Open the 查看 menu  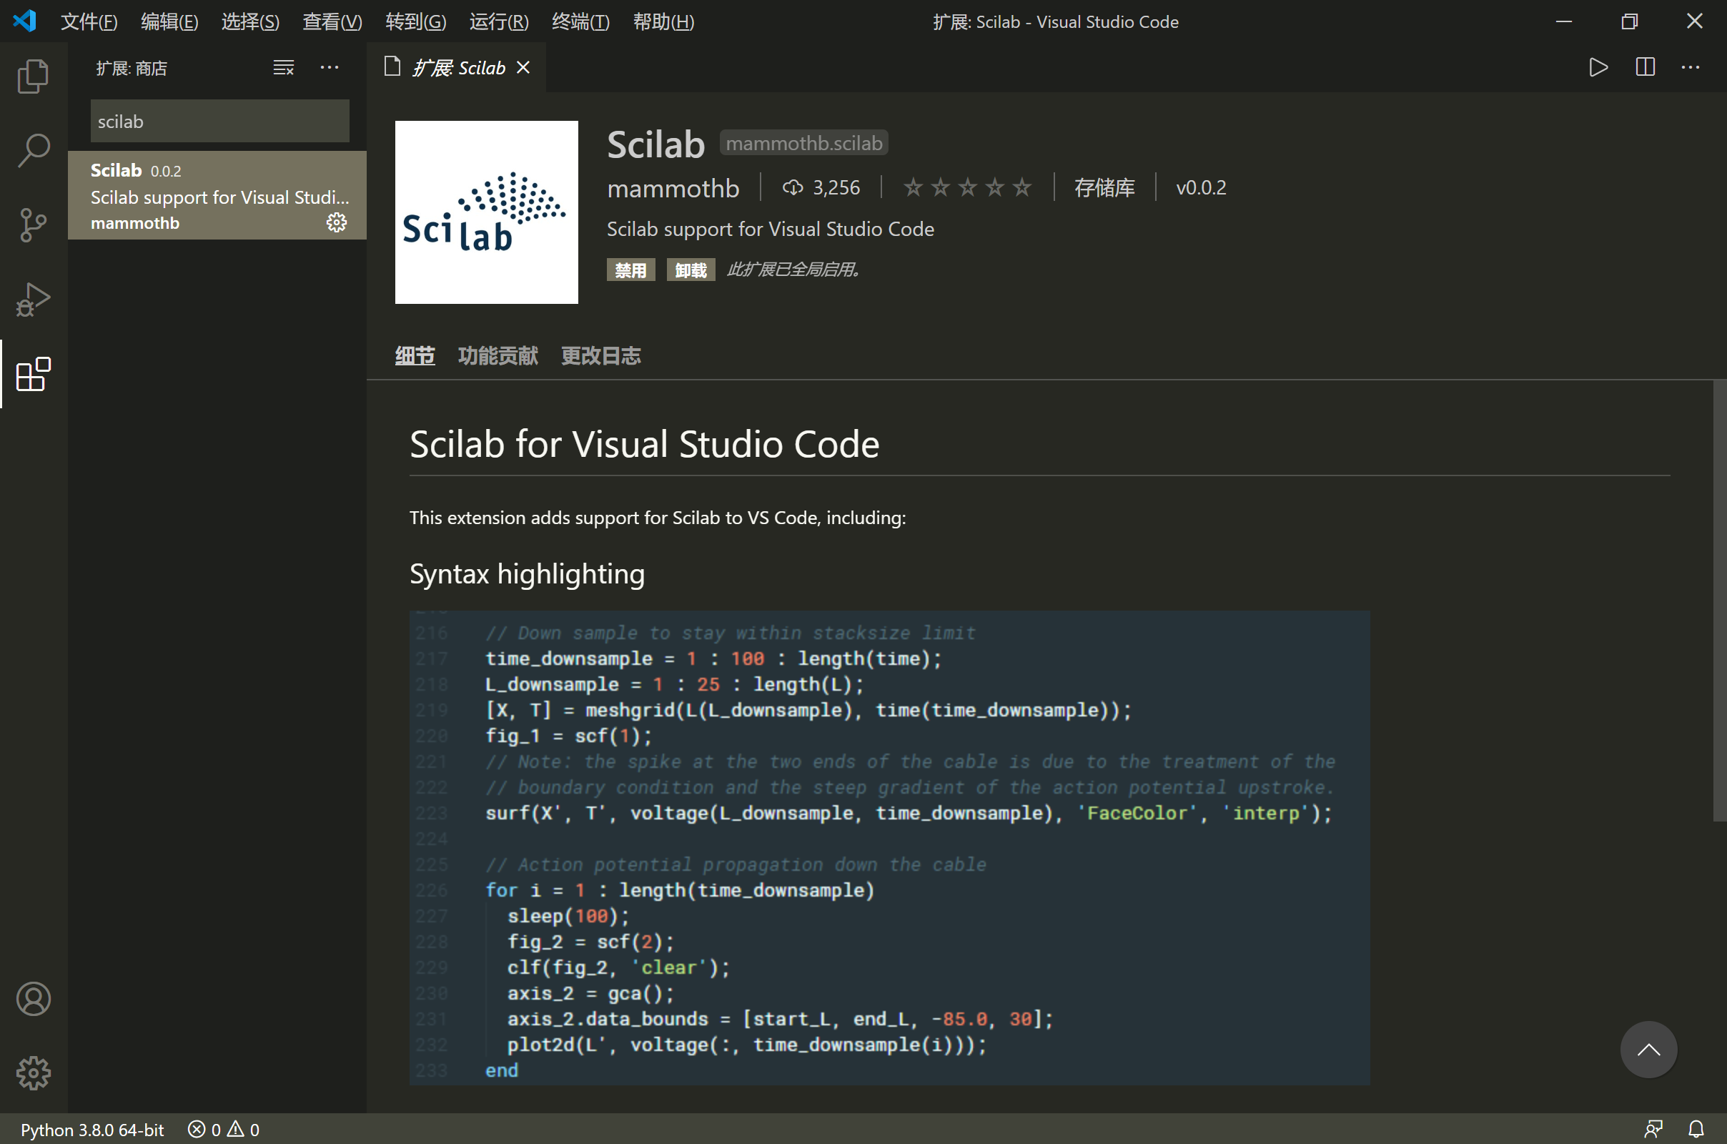[332, 21]
